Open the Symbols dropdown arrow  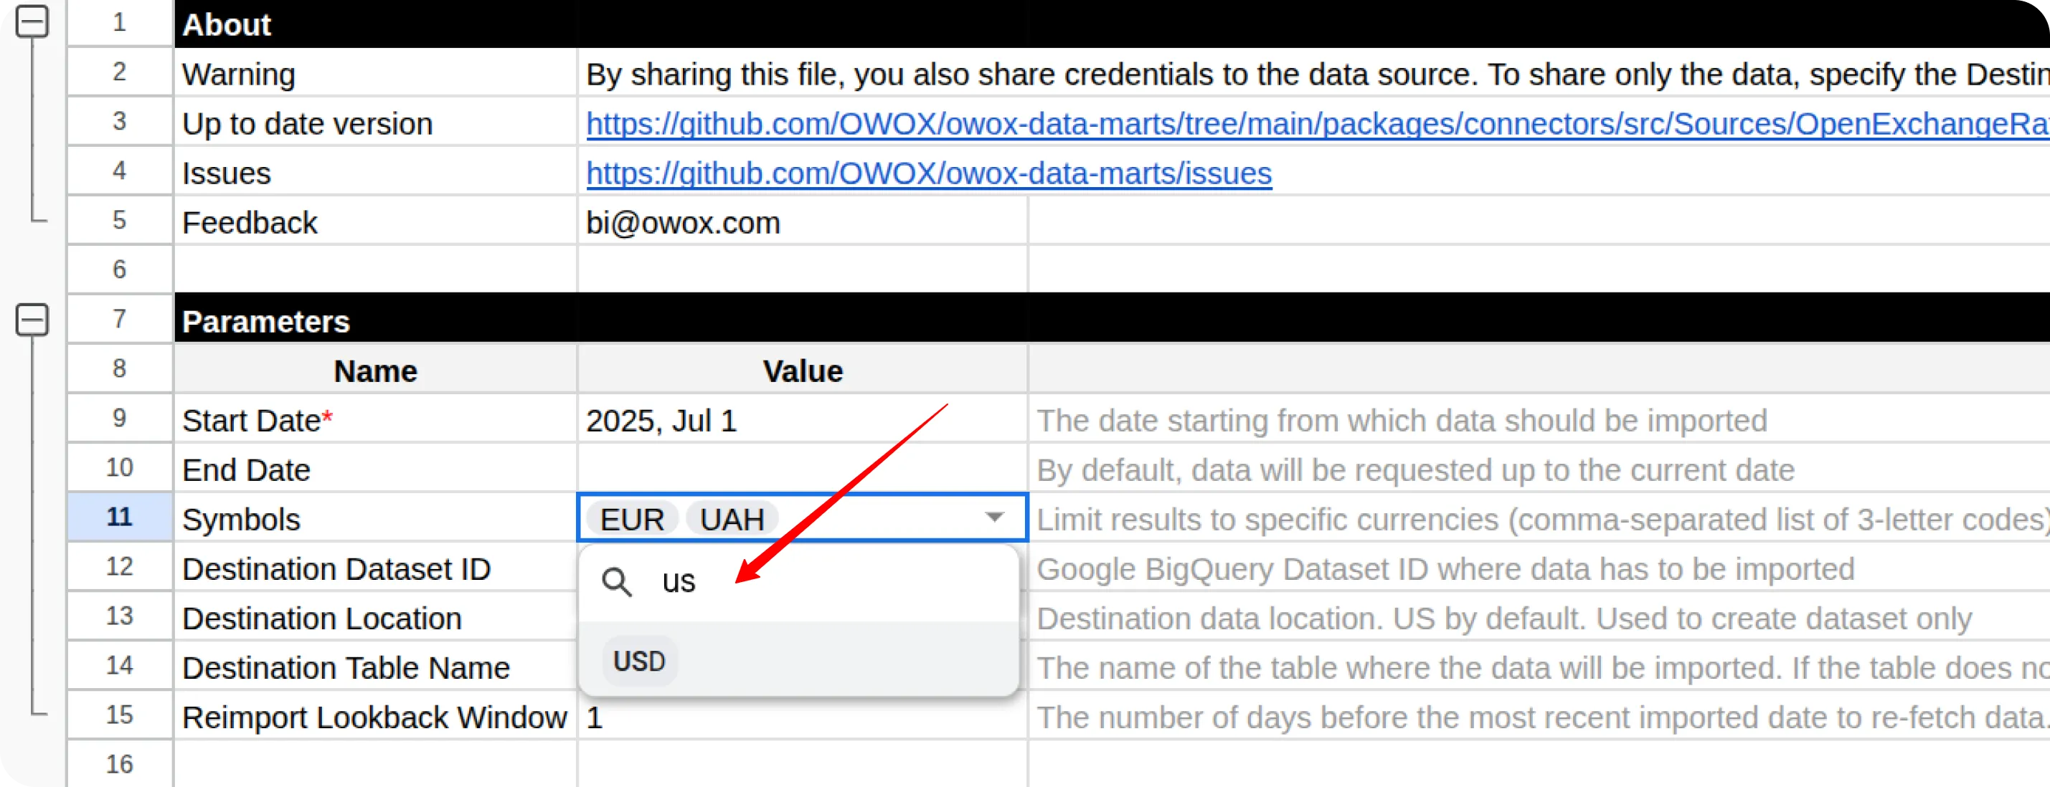pyautogui.click(x=994, y=517)
